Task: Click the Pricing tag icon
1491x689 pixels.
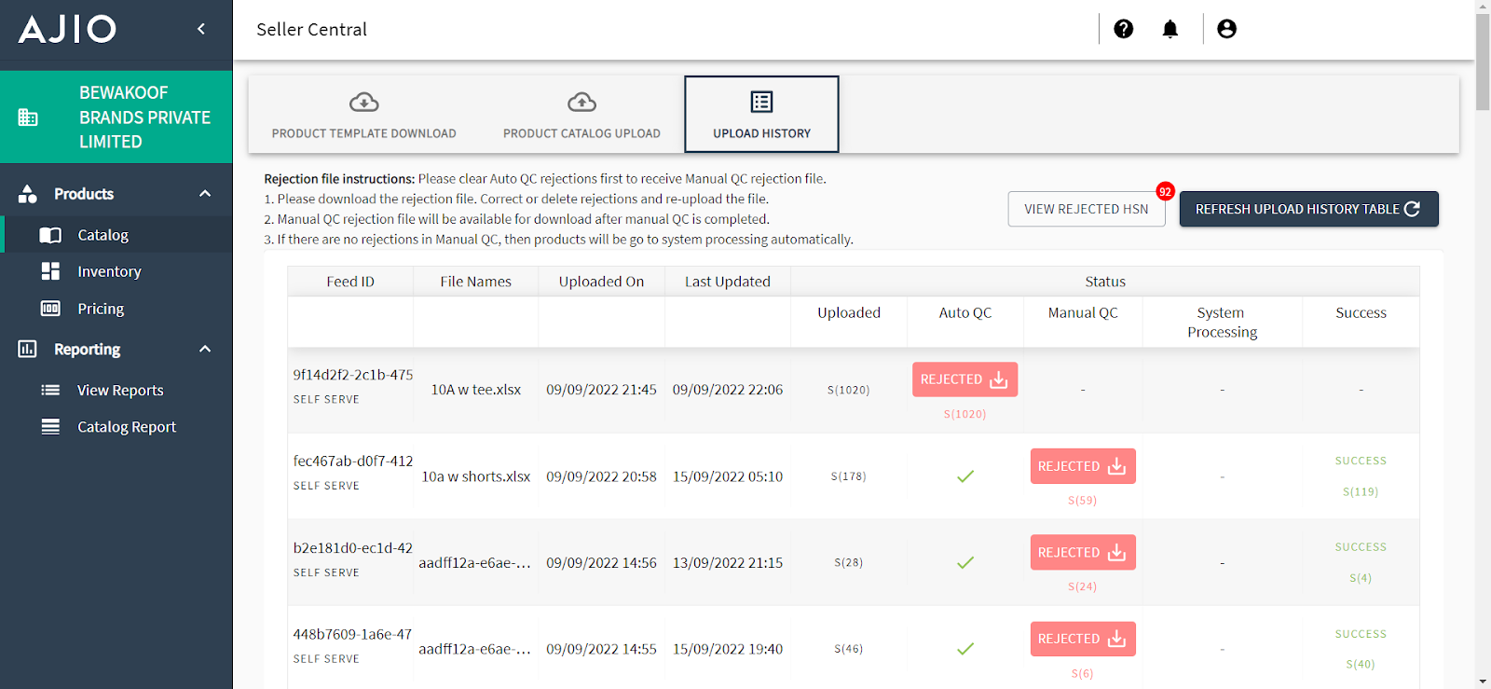Action: point(50,309)
